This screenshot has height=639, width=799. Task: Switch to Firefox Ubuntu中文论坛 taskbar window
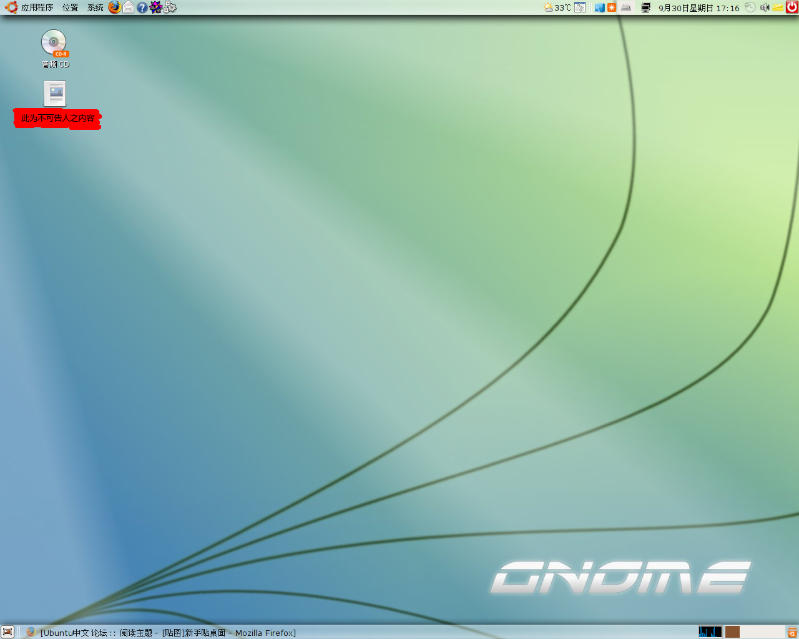[x=161, y=632]
